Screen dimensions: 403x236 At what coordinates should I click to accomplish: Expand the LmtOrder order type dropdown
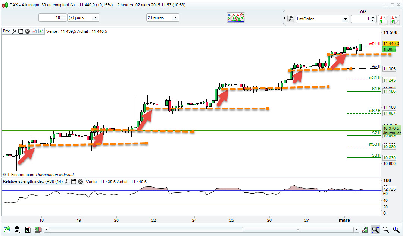coord(322,19)
